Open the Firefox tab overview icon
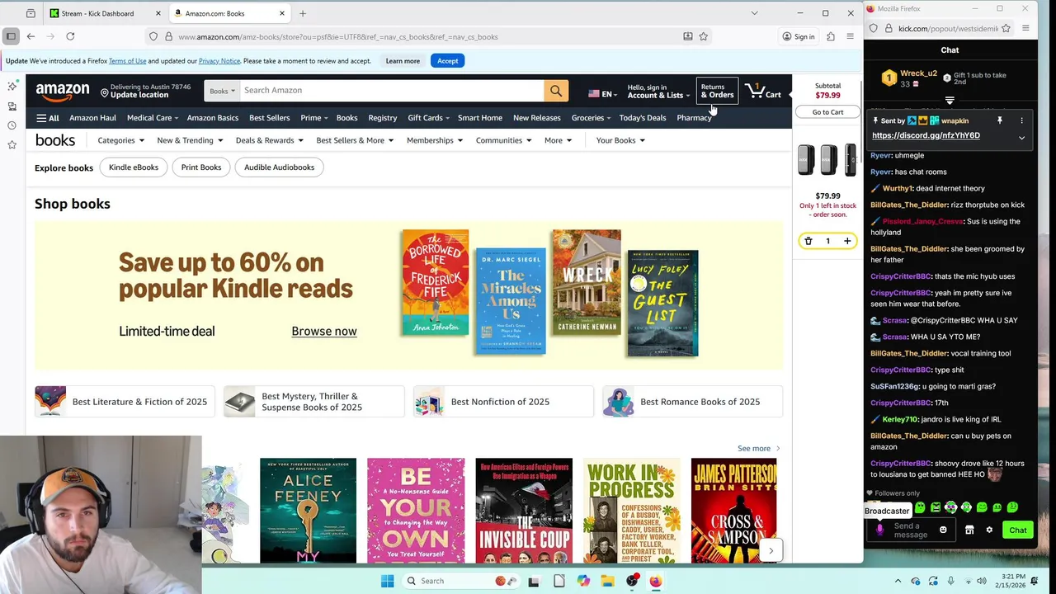The width and height of the screenshot is (1056, 594). (x=31, y=13)
